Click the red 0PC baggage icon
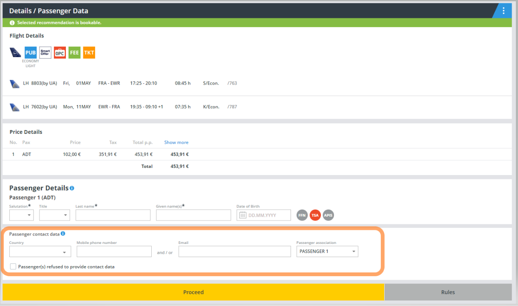Viewport: 518px width, 306px height. (x=60, y=53)
